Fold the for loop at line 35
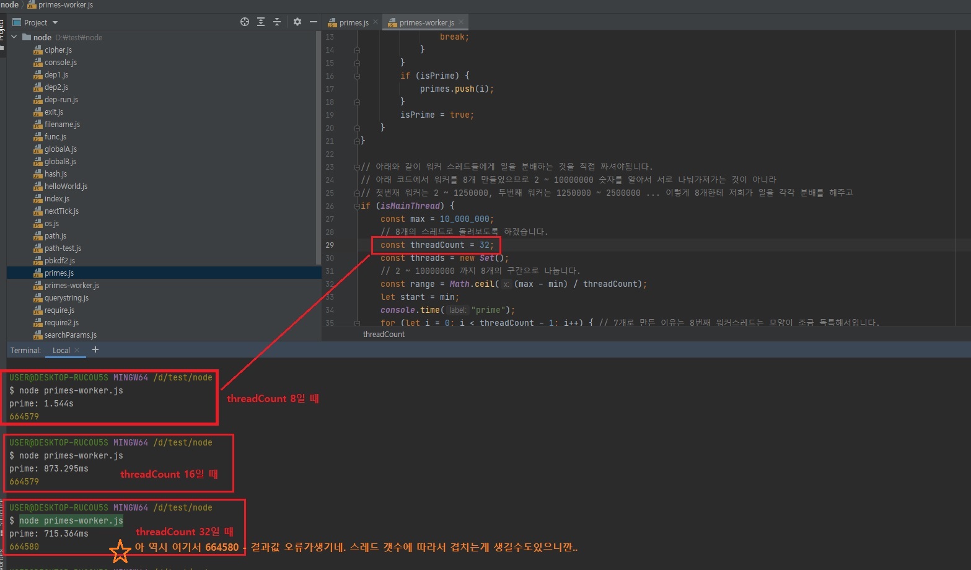 tap(357, 323)
